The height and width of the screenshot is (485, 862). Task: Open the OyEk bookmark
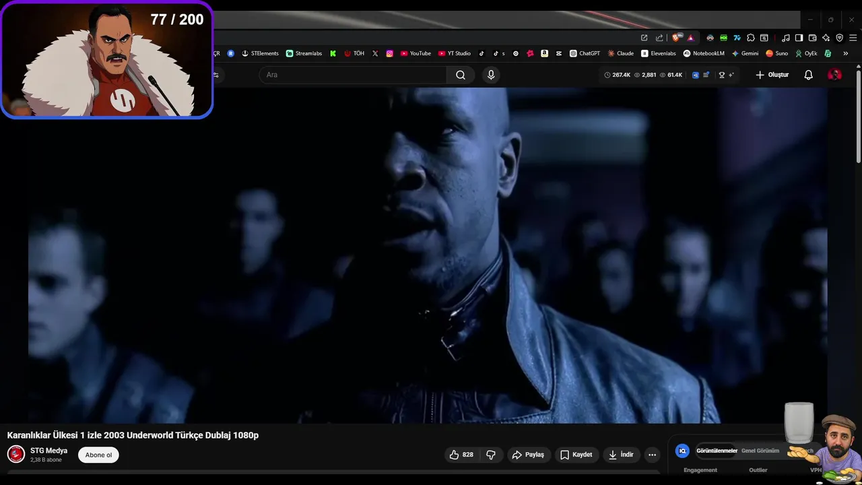(806, 53)
